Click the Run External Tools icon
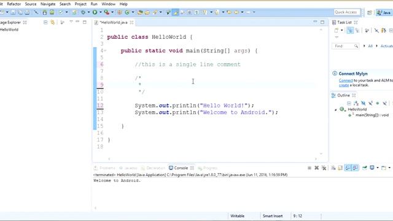393x221 pixels. (x=106, y=12)
